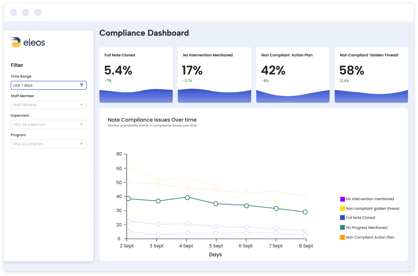418x276 pixels.
Task: Click the orange Non Compliant Action Plan swatch
Action: 342,237
